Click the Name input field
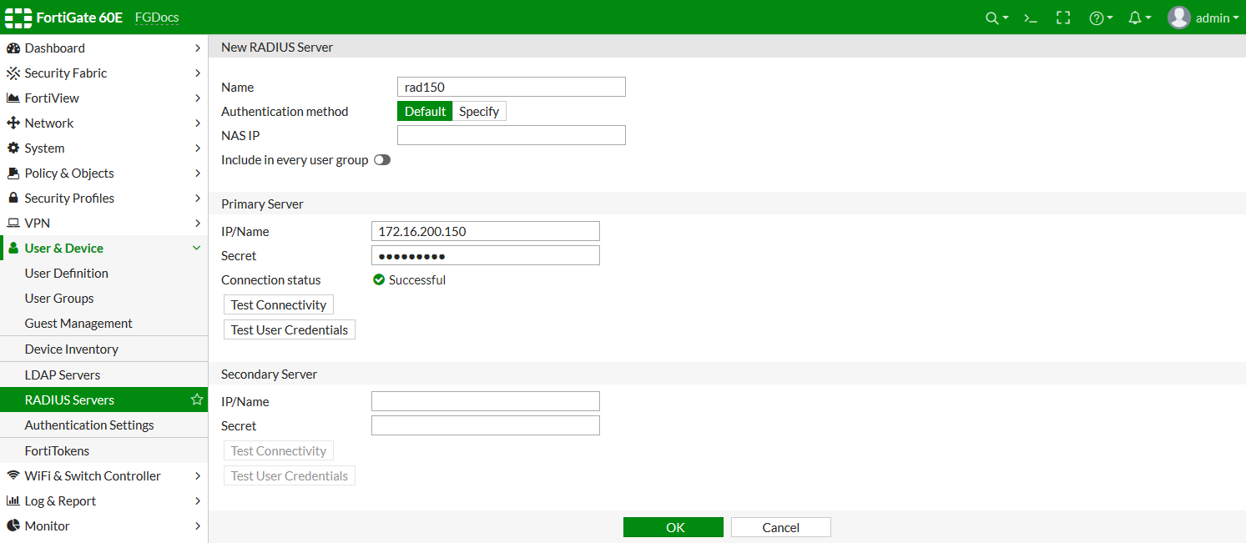The width and height of the screenshot is (1246, 543). click(x=512, y=87)
